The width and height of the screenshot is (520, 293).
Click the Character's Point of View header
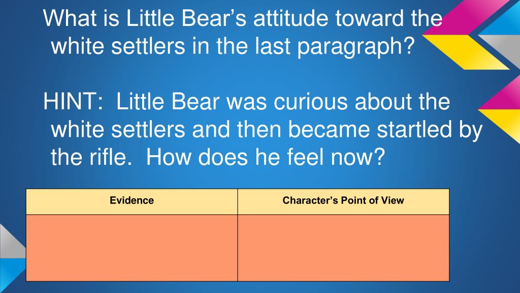[343, 201]
